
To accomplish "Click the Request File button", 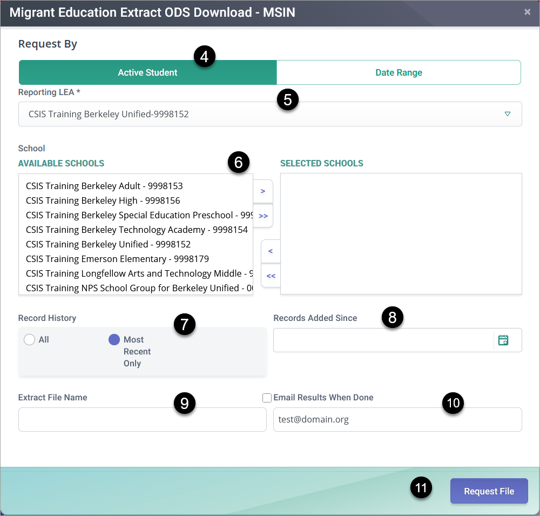I will tap(489, 491).
